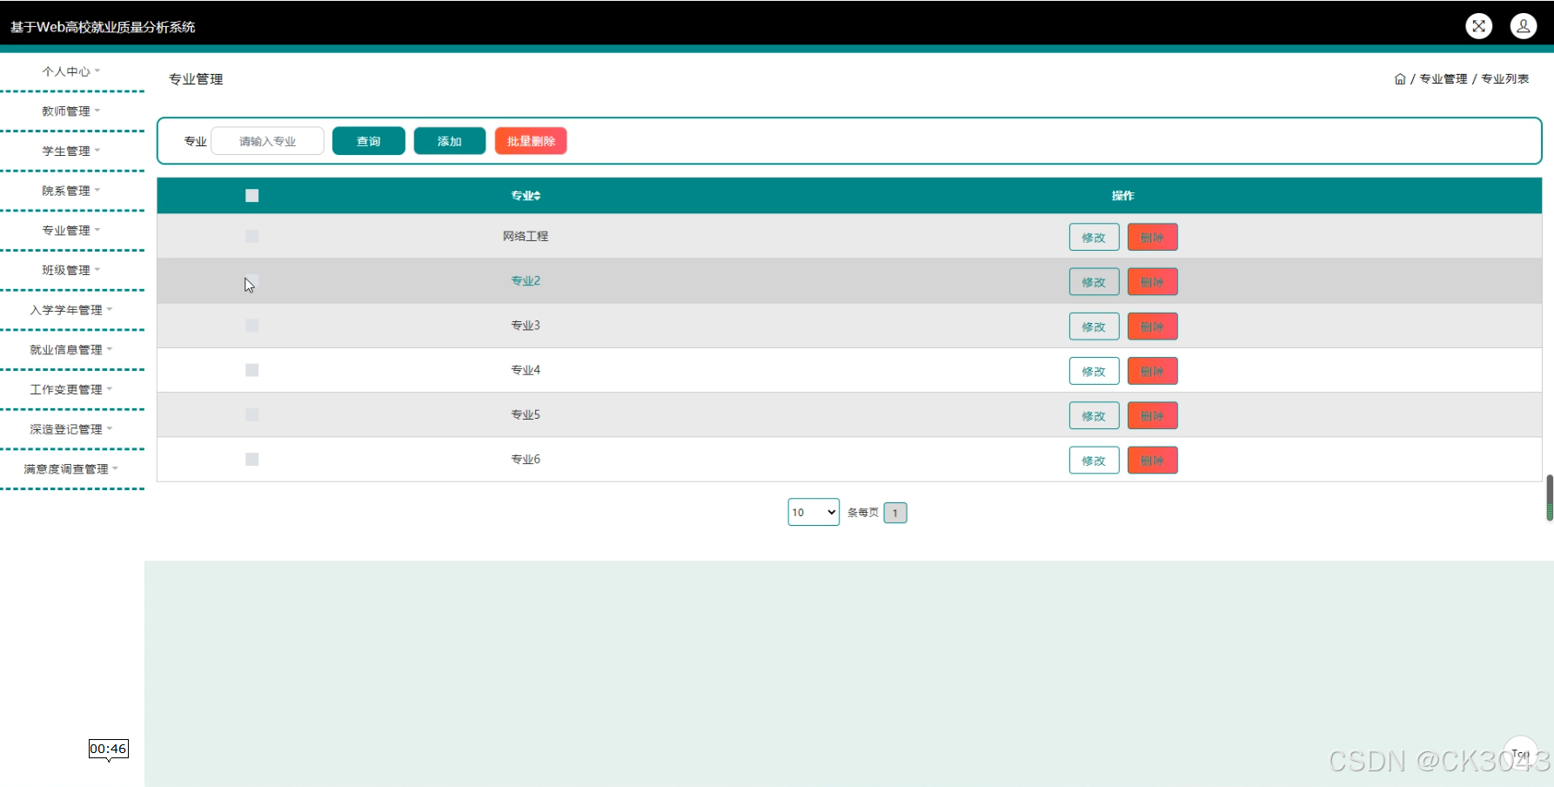Check the checkbox for 专业6 row
Screen dimensions: 1554x787
[252, 460]
